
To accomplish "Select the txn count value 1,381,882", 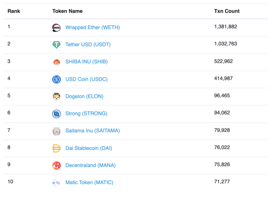I will pos(225,27).
